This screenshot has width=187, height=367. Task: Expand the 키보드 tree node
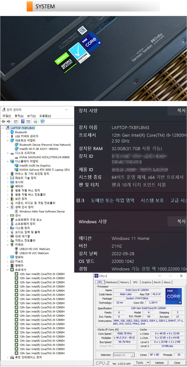click(x=7, y=261)
